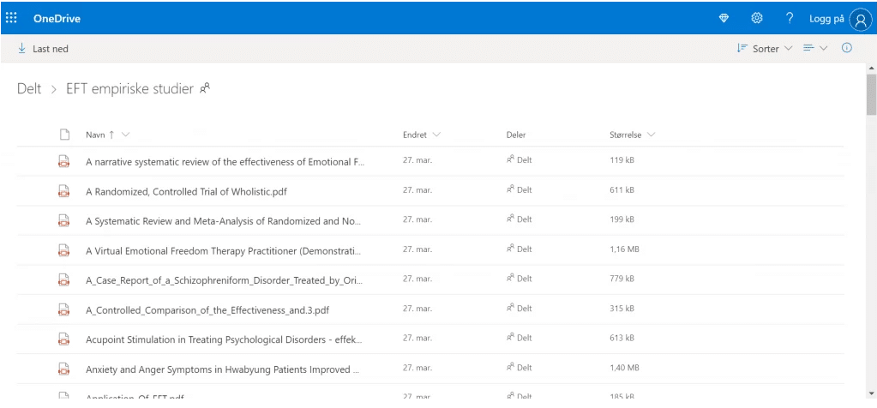
Task: Click the file type column header icon
Action: click(64, 134)
